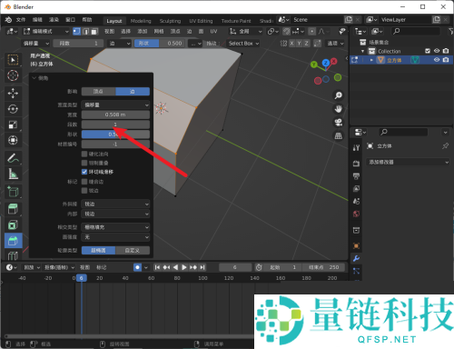This screenshot has width=454, height=349.
Task: Open 面强度 dropdown
Action: point(115,237)
